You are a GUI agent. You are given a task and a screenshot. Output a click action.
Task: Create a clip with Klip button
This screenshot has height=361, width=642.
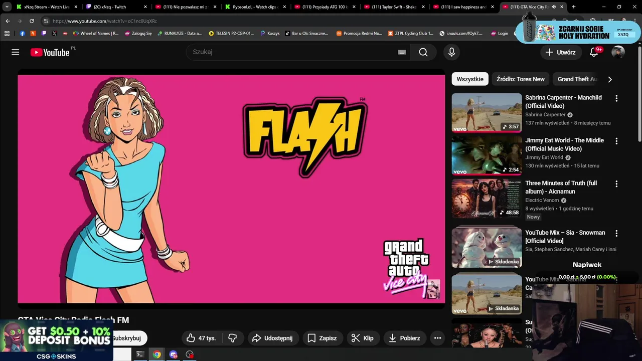click(x=363, y=338)
